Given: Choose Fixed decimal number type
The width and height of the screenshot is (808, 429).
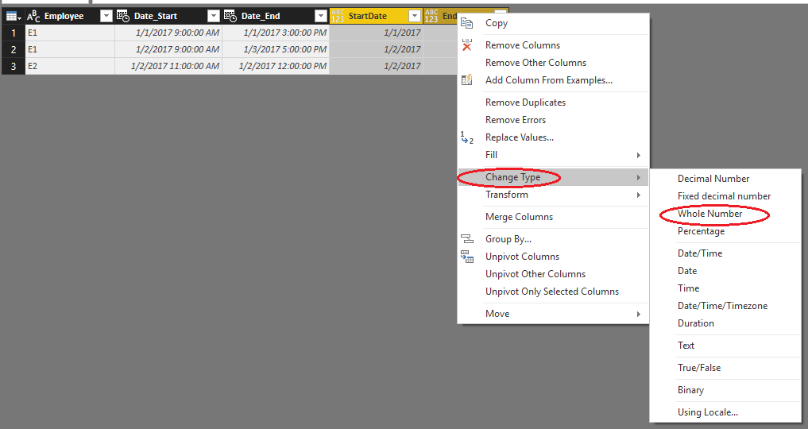Looking at the screenshot, I should [725, 196].
